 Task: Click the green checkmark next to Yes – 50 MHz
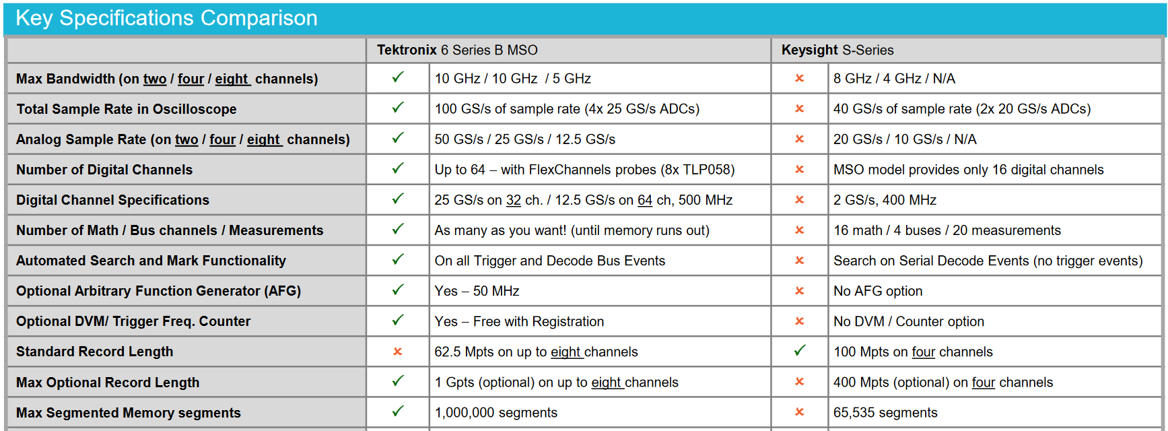[398, 290]
